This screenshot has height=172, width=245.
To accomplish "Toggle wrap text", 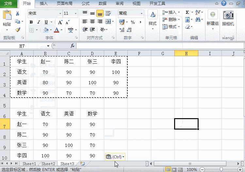I will point(108,13).
